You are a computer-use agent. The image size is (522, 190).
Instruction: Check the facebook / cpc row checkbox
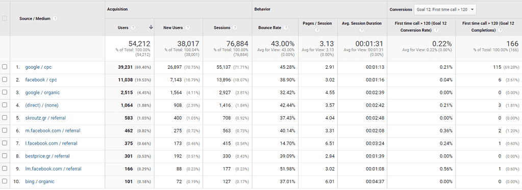tap(5, 79)
